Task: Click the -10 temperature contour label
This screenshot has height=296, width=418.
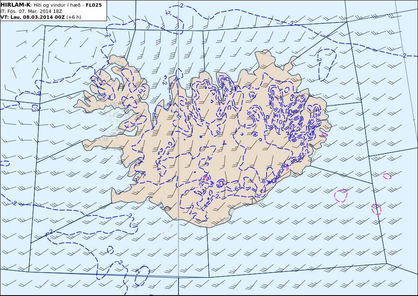Action: [279, 121]
